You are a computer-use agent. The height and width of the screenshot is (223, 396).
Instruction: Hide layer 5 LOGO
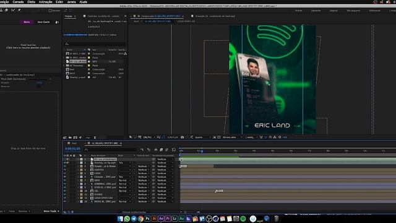coord(65,173)
